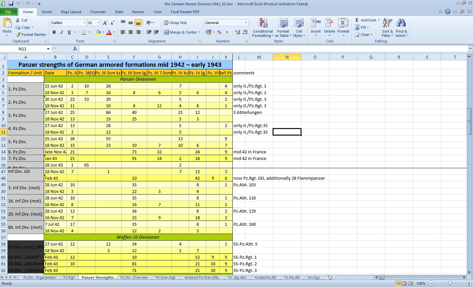Image resolution: width=473 pixels, height=288 pixels.
Task: Activate the Format Painter brush
Action: tap(18, 35)
